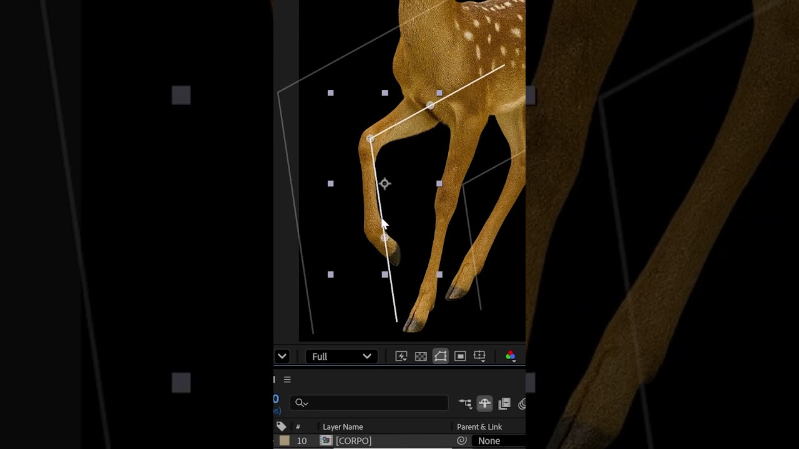The height and width of the screenshot is (449, 799).
Task: Click the parent pick whip spiral icon
Action: click(x=461, y=441)
